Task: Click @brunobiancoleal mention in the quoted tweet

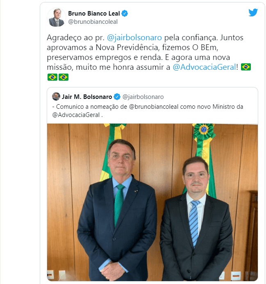Action: 154,107
